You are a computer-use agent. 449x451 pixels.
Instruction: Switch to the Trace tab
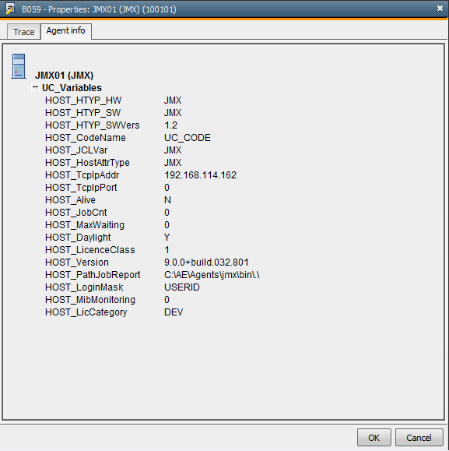pyautogui.click(x=24, y=32)
